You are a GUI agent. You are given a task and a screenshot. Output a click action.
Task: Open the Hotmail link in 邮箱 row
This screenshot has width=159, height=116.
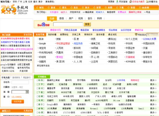coord(94,108)
